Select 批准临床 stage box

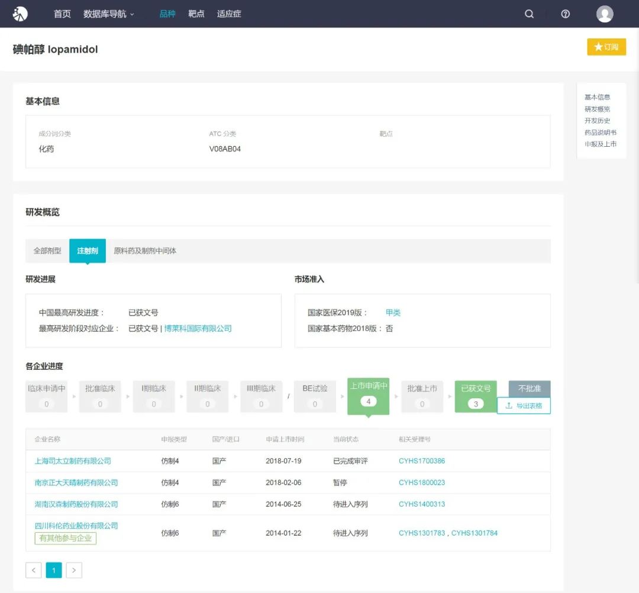click(100, 397)
